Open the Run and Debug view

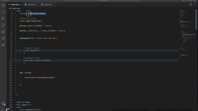pyautogui.click(x=3, y=25)
